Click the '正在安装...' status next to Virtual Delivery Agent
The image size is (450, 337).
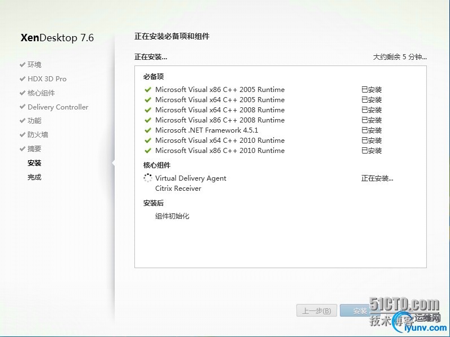(377, 178)
